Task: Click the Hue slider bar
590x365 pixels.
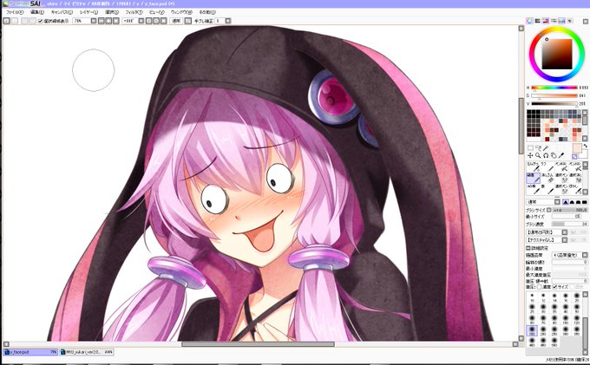Action: tap(554, 88)
